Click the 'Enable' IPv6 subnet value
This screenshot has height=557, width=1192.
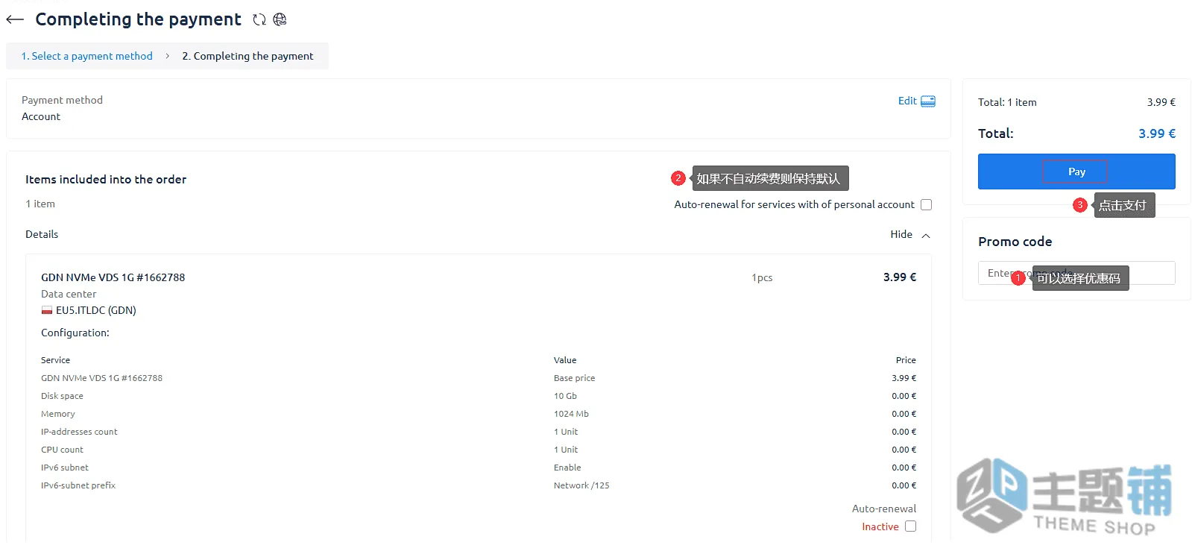pyautogui.click(x=567, y=468)
